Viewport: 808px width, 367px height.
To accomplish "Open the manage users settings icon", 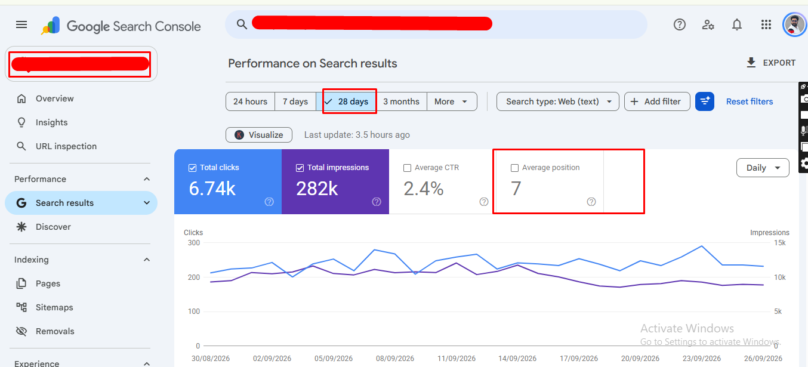I will 708,24.
